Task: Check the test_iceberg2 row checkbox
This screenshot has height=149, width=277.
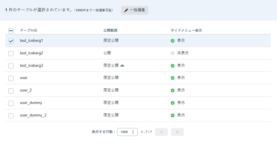Action: click(x=11, y=53)
